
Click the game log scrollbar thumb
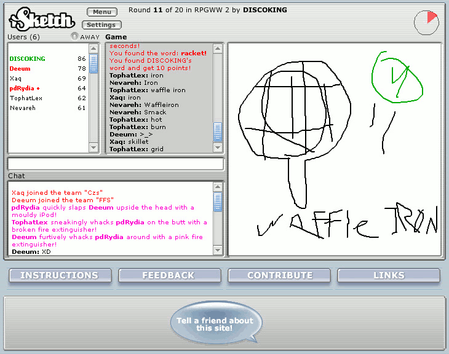[218, 132]
